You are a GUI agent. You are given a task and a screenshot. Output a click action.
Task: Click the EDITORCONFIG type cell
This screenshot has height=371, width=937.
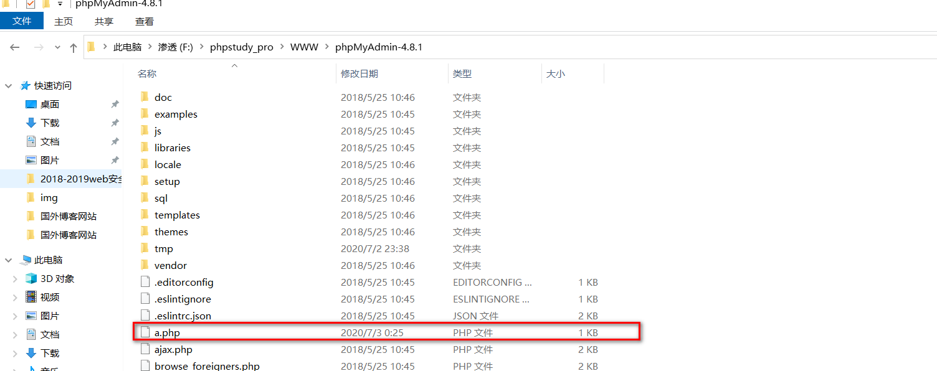pyautogui.click(x=492, y=282)
